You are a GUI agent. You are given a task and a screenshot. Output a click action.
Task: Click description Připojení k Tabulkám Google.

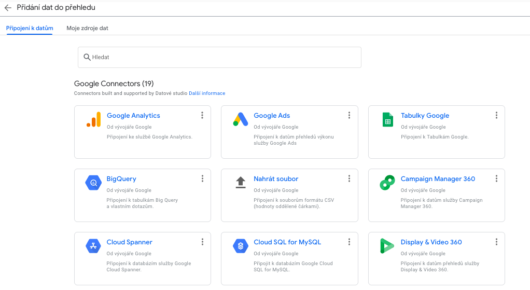coord(435,137)
